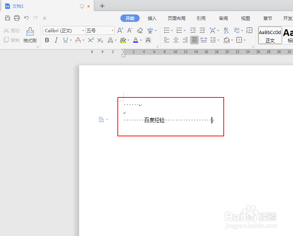Open the font dialog launcher corner
The image size is (293, 236).
click(157, 46)
